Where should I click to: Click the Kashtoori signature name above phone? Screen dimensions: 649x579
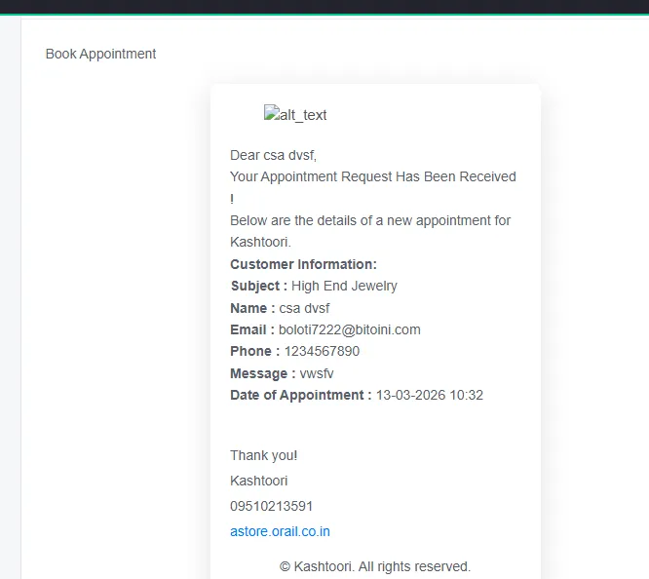(258, 481)
